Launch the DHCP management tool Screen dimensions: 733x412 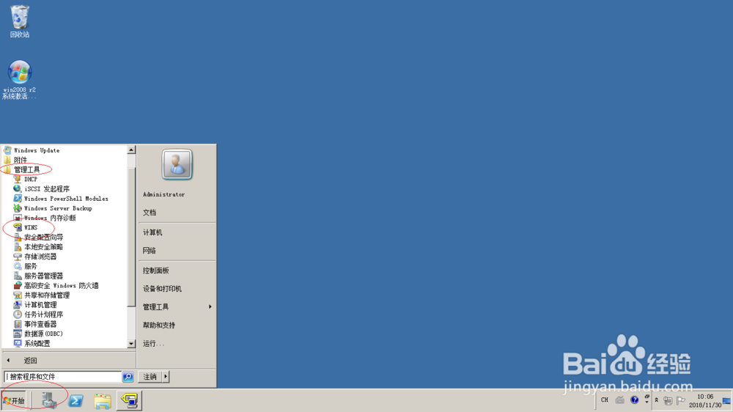coord(31,179)
